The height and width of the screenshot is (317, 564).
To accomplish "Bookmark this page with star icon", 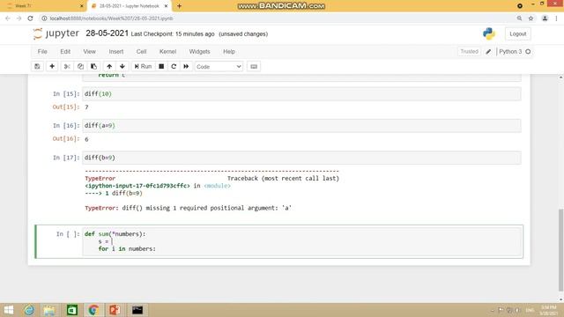I will pos(531,18).
